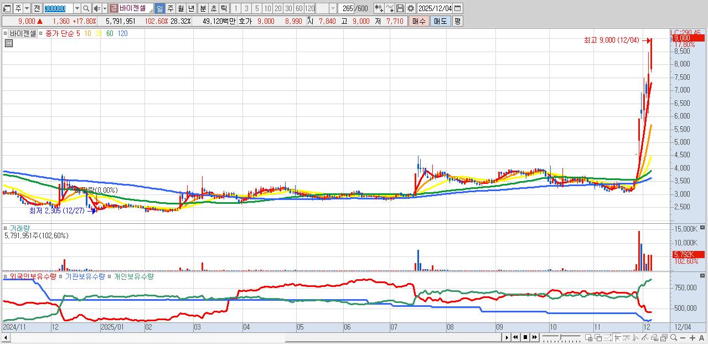Toggle the 거래량 indicator square marker
This screenshot has height=344, width=708.
coord(6,228)
